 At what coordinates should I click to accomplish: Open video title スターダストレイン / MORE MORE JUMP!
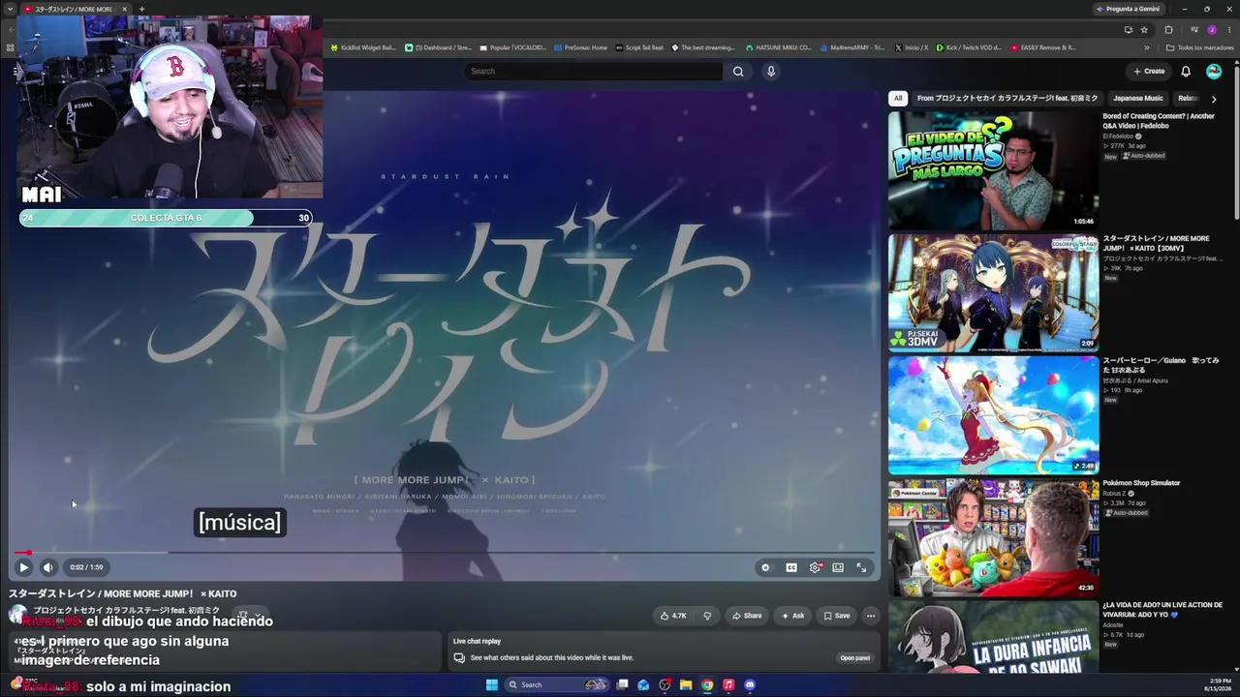coord(123,593)
